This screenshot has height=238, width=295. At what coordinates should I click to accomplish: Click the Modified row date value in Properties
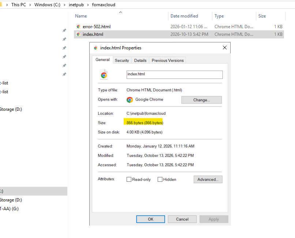[x=160, y=155]
